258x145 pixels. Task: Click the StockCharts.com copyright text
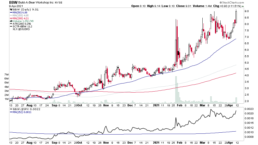pyautogui.click(x=232, y=2)
